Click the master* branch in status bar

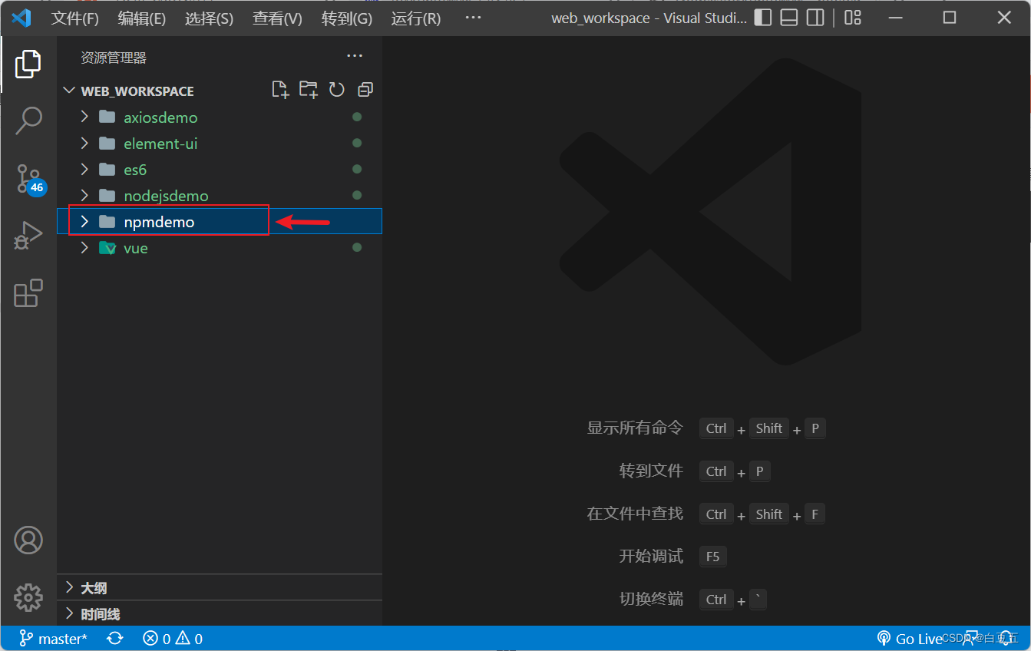(x=53, y=639)
